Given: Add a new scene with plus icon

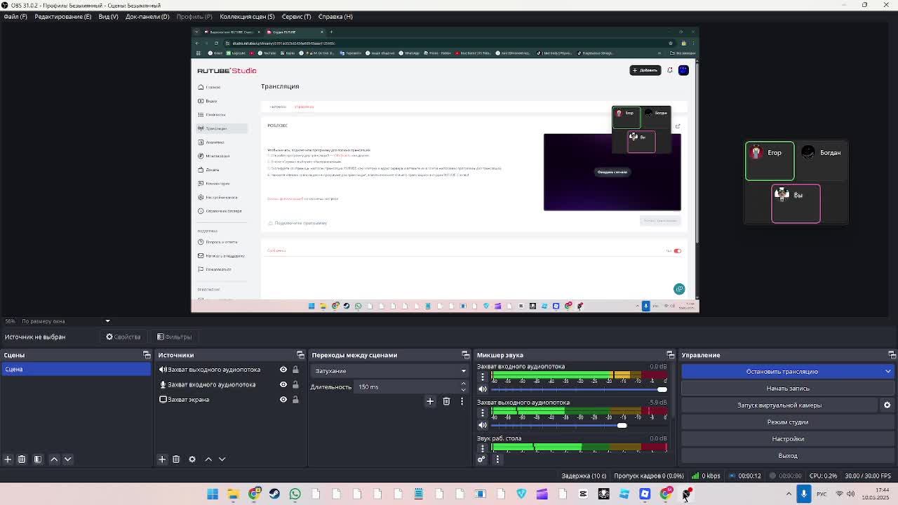Looking at the screenshot, I should point(8,459).
